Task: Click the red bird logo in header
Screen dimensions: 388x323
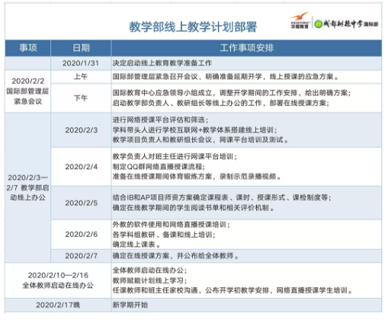Action: click(x=300, y=20)
